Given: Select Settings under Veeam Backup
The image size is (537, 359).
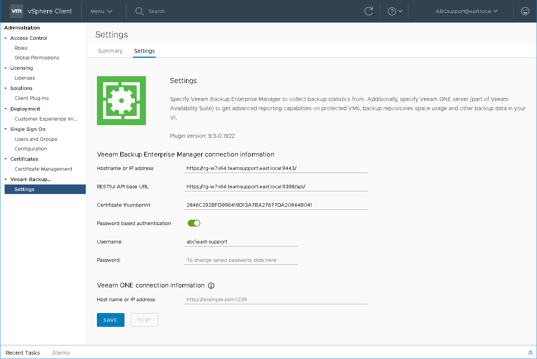Looking at the screenshot, I should pyautogui.click(x=45, y=189).
